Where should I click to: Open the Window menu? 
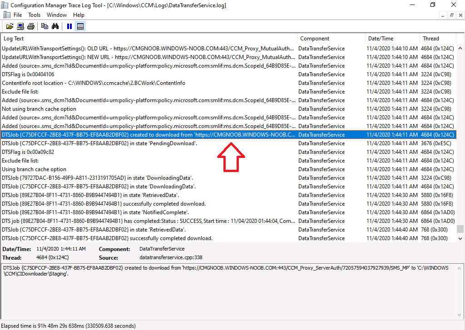57,15
